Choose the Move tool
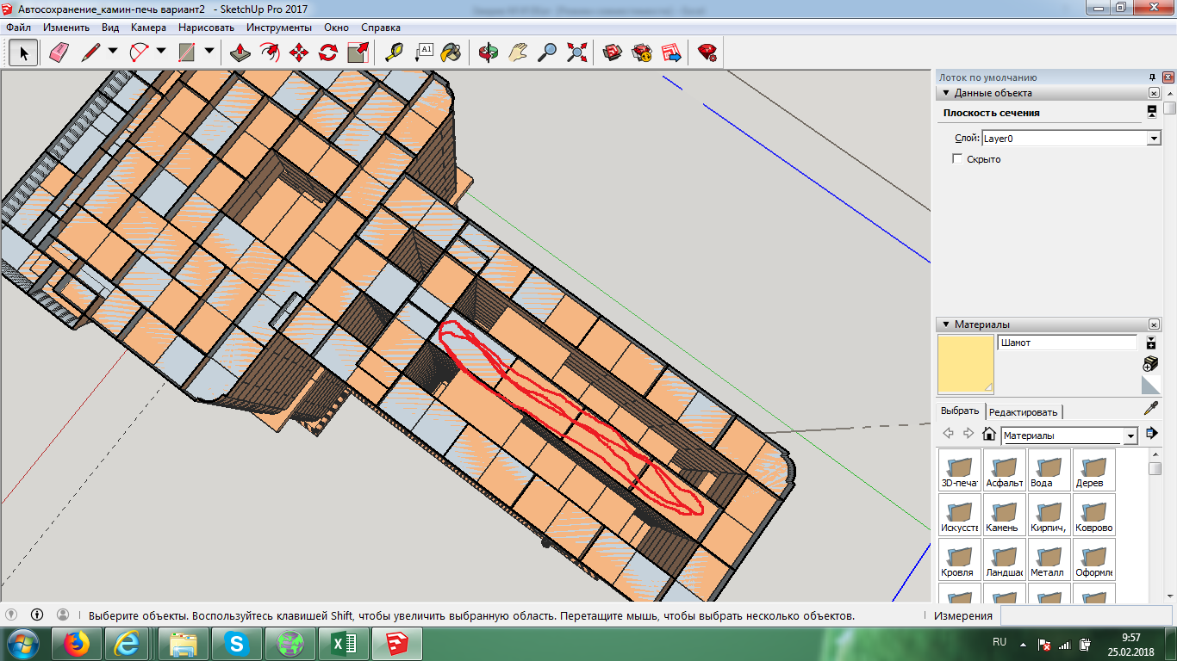Viewport: 1177px width, 661px height. point(299,53)
